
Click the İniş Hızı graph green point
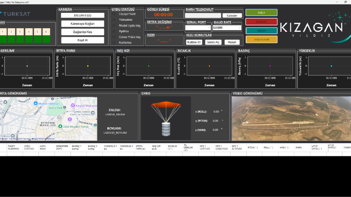[149, 66]
